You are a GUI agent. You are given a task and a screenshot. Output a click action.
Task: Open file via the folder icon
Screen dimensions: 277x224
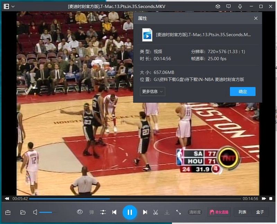(x=23, y=212)
